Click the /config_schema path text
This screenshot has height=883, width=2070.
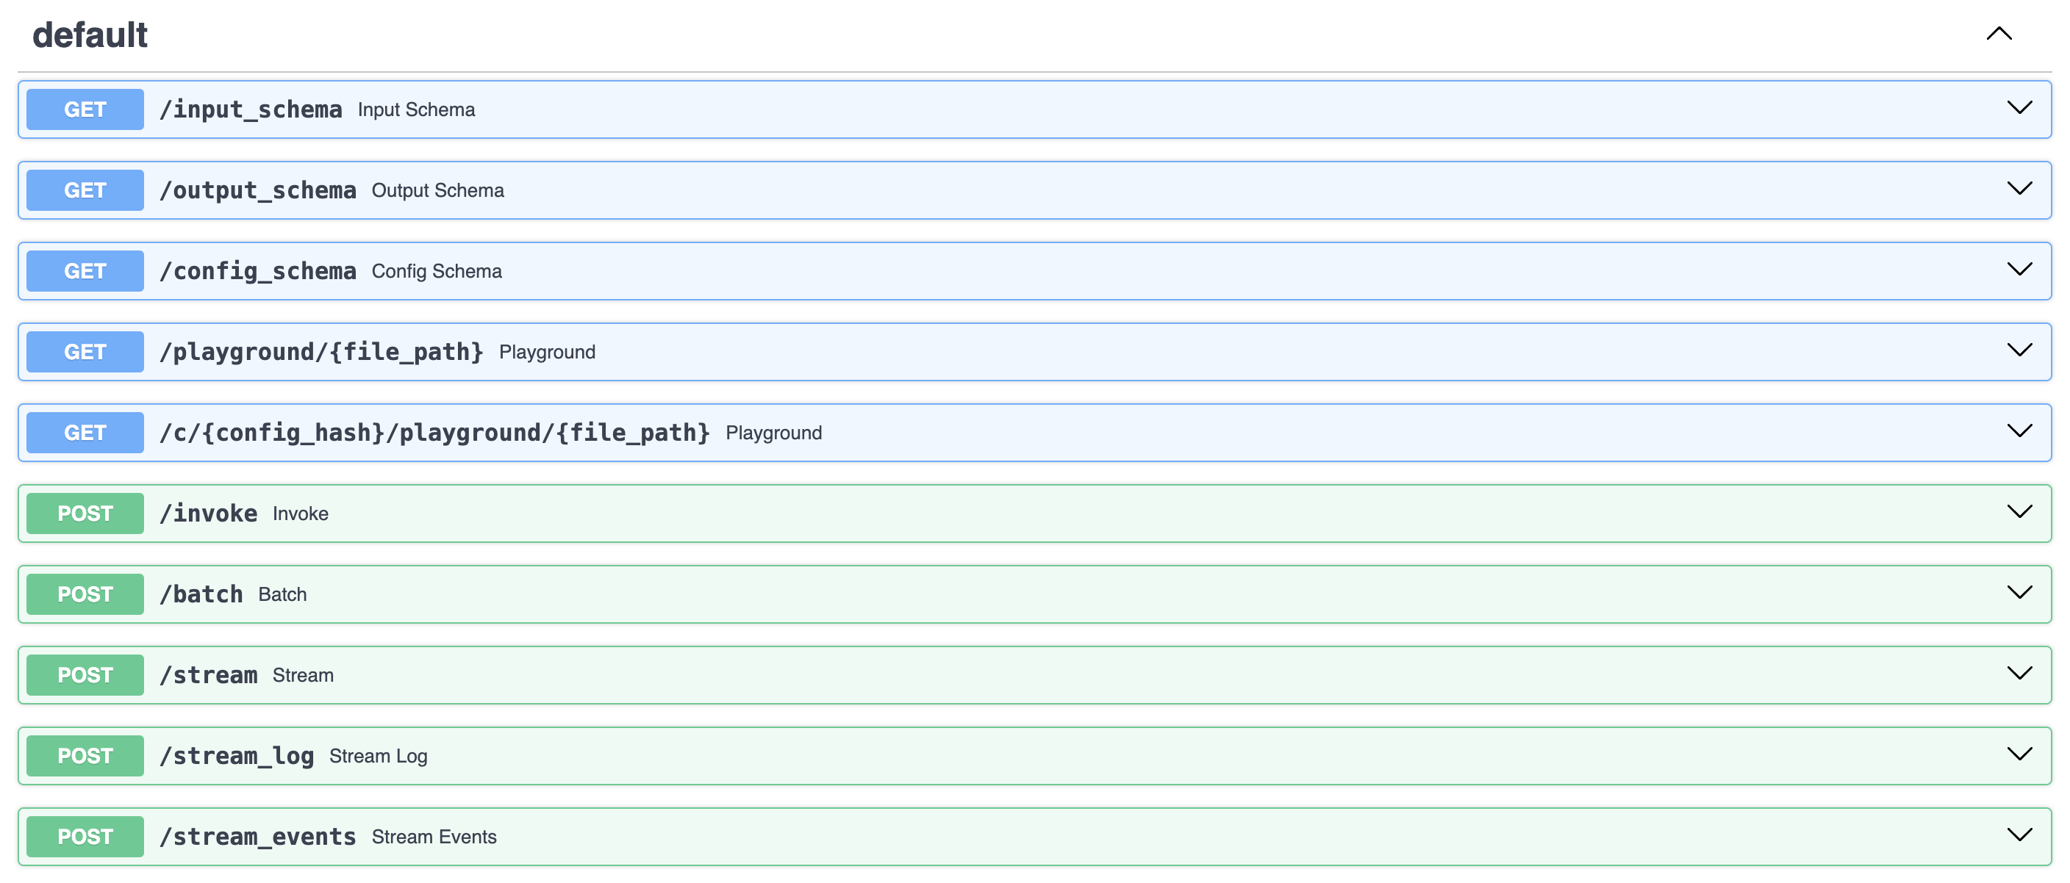point(257,271)
